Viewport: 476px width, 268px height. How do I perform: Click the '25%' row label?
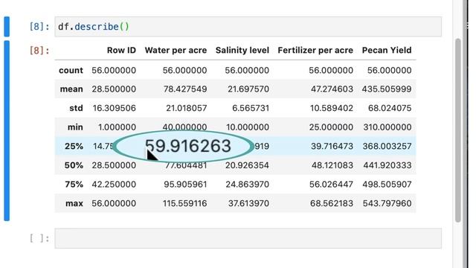pos(74,146)
